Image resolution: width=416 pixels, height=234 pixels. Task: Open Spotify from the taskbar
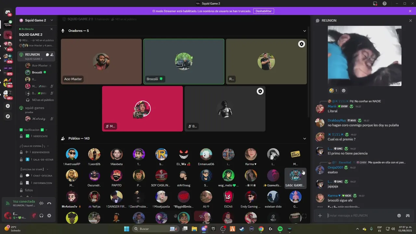click(x=280, y=229)
